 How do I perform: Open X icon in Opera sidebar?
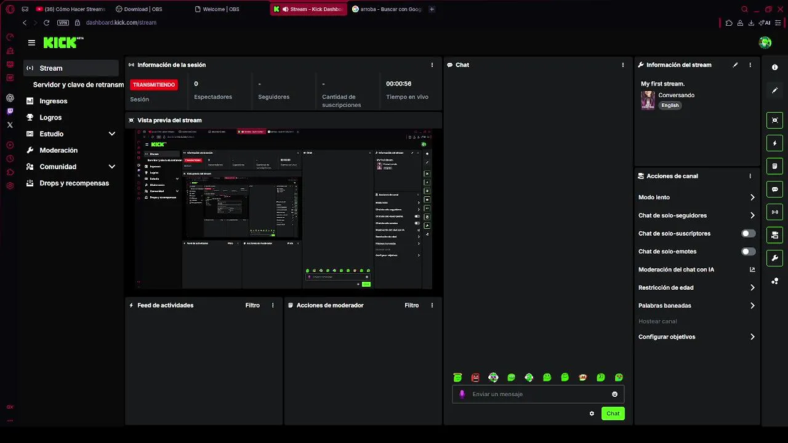[10, 125]
